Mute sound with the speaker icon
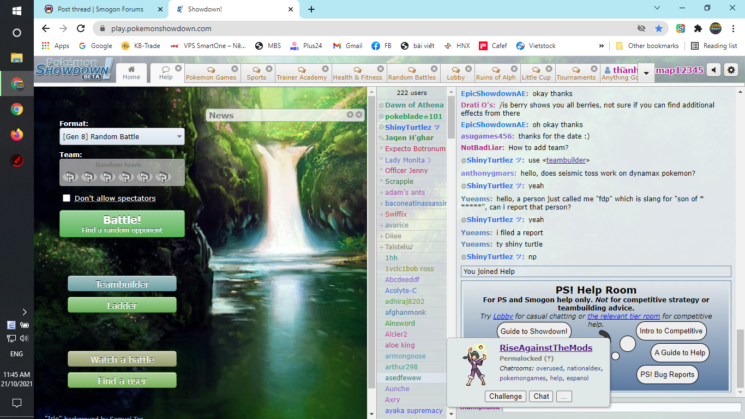This screenshot has height=419, width=745. pos(713,70)
